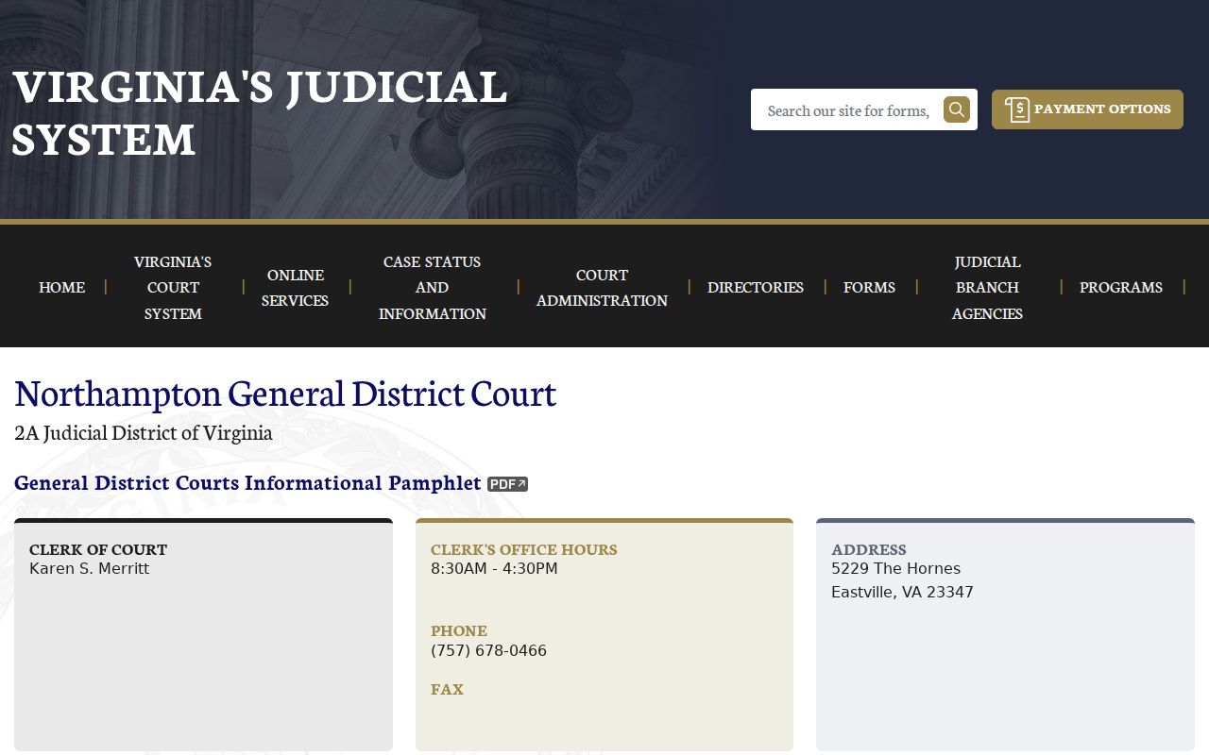The height and width of the screenshot is (755, 1209).
Task: Open General District Courts Informational Pamphlet link
Action: [x=247, y=483]
